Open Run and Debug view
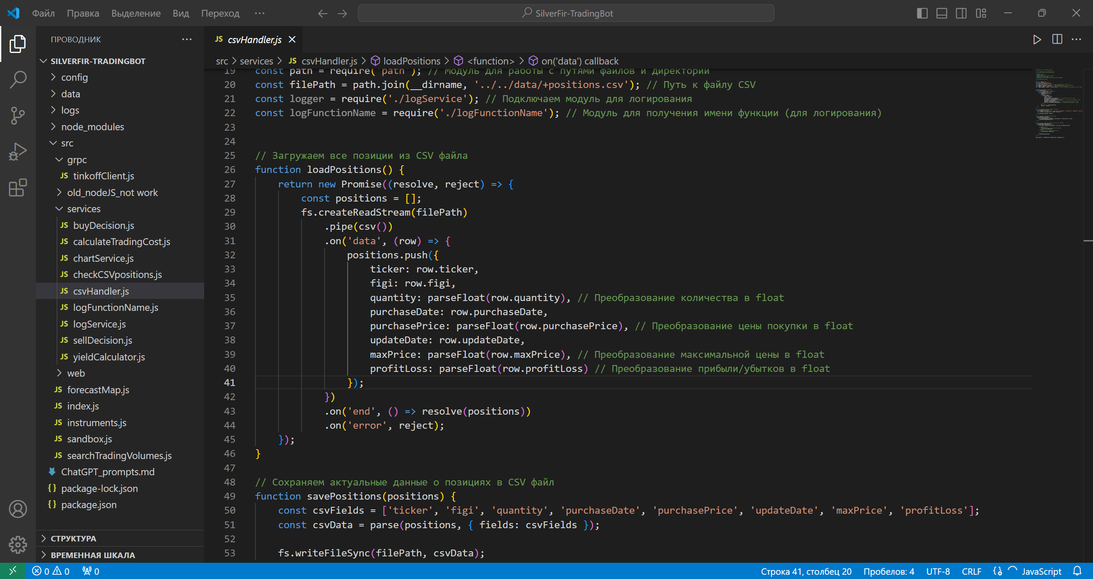 [x=18, y=152]
